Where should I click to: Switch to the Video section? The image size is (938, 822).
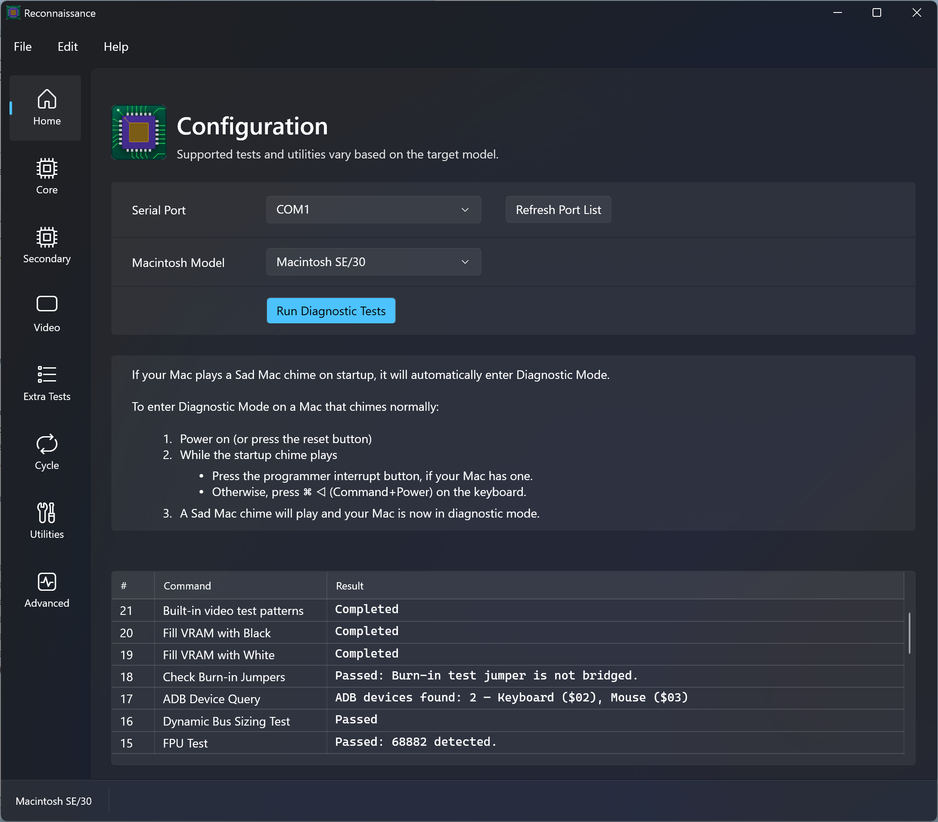47,314
